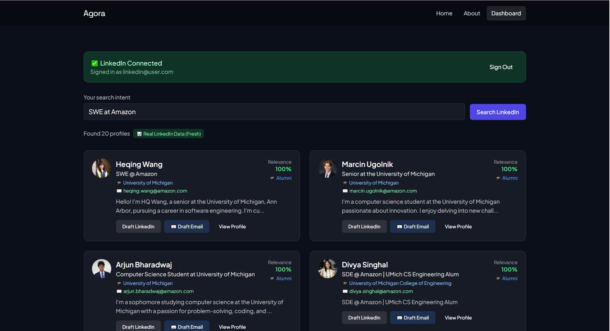Open the About page

[472, 13]
